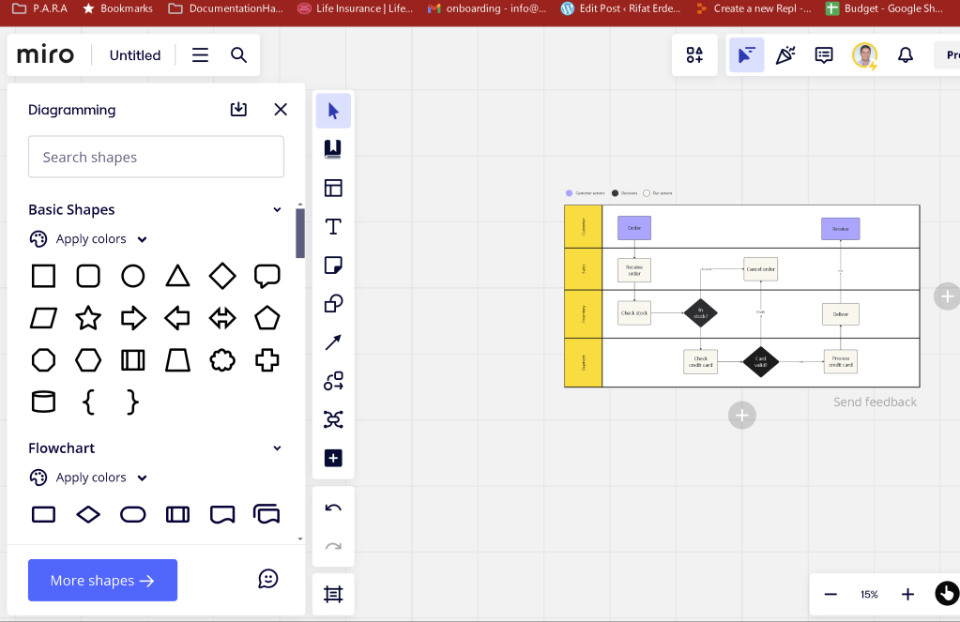Rename the board titled Untitled
This screenshot has height=622, width=960.
pyautogui.click(x=135, y=55)
